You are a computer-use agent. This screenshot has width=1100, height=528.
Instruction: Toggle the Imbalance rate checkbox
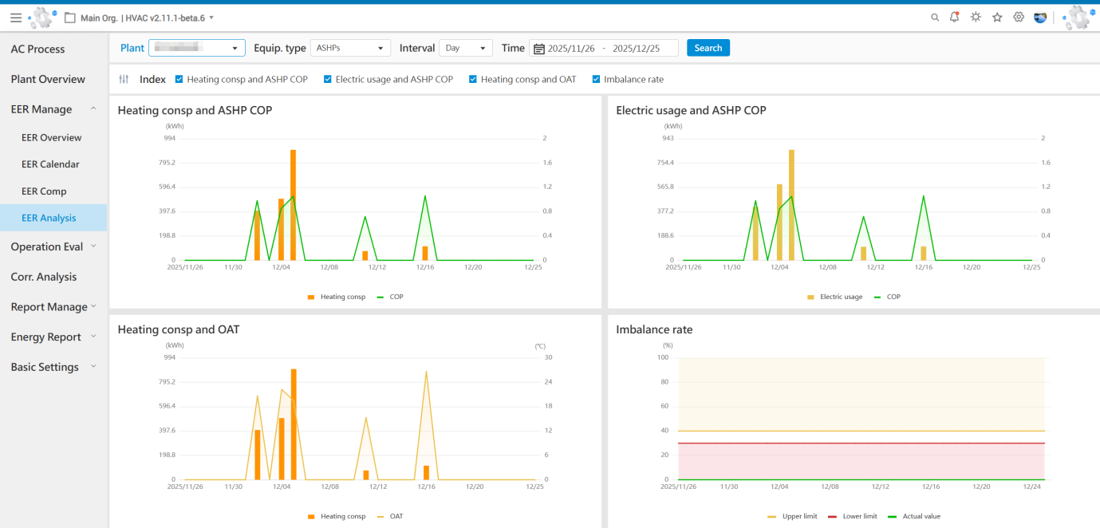coord(596,80)
